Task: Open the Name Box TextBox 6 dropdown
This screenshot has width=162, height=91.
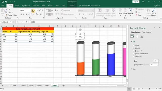Action: (11, 22)
